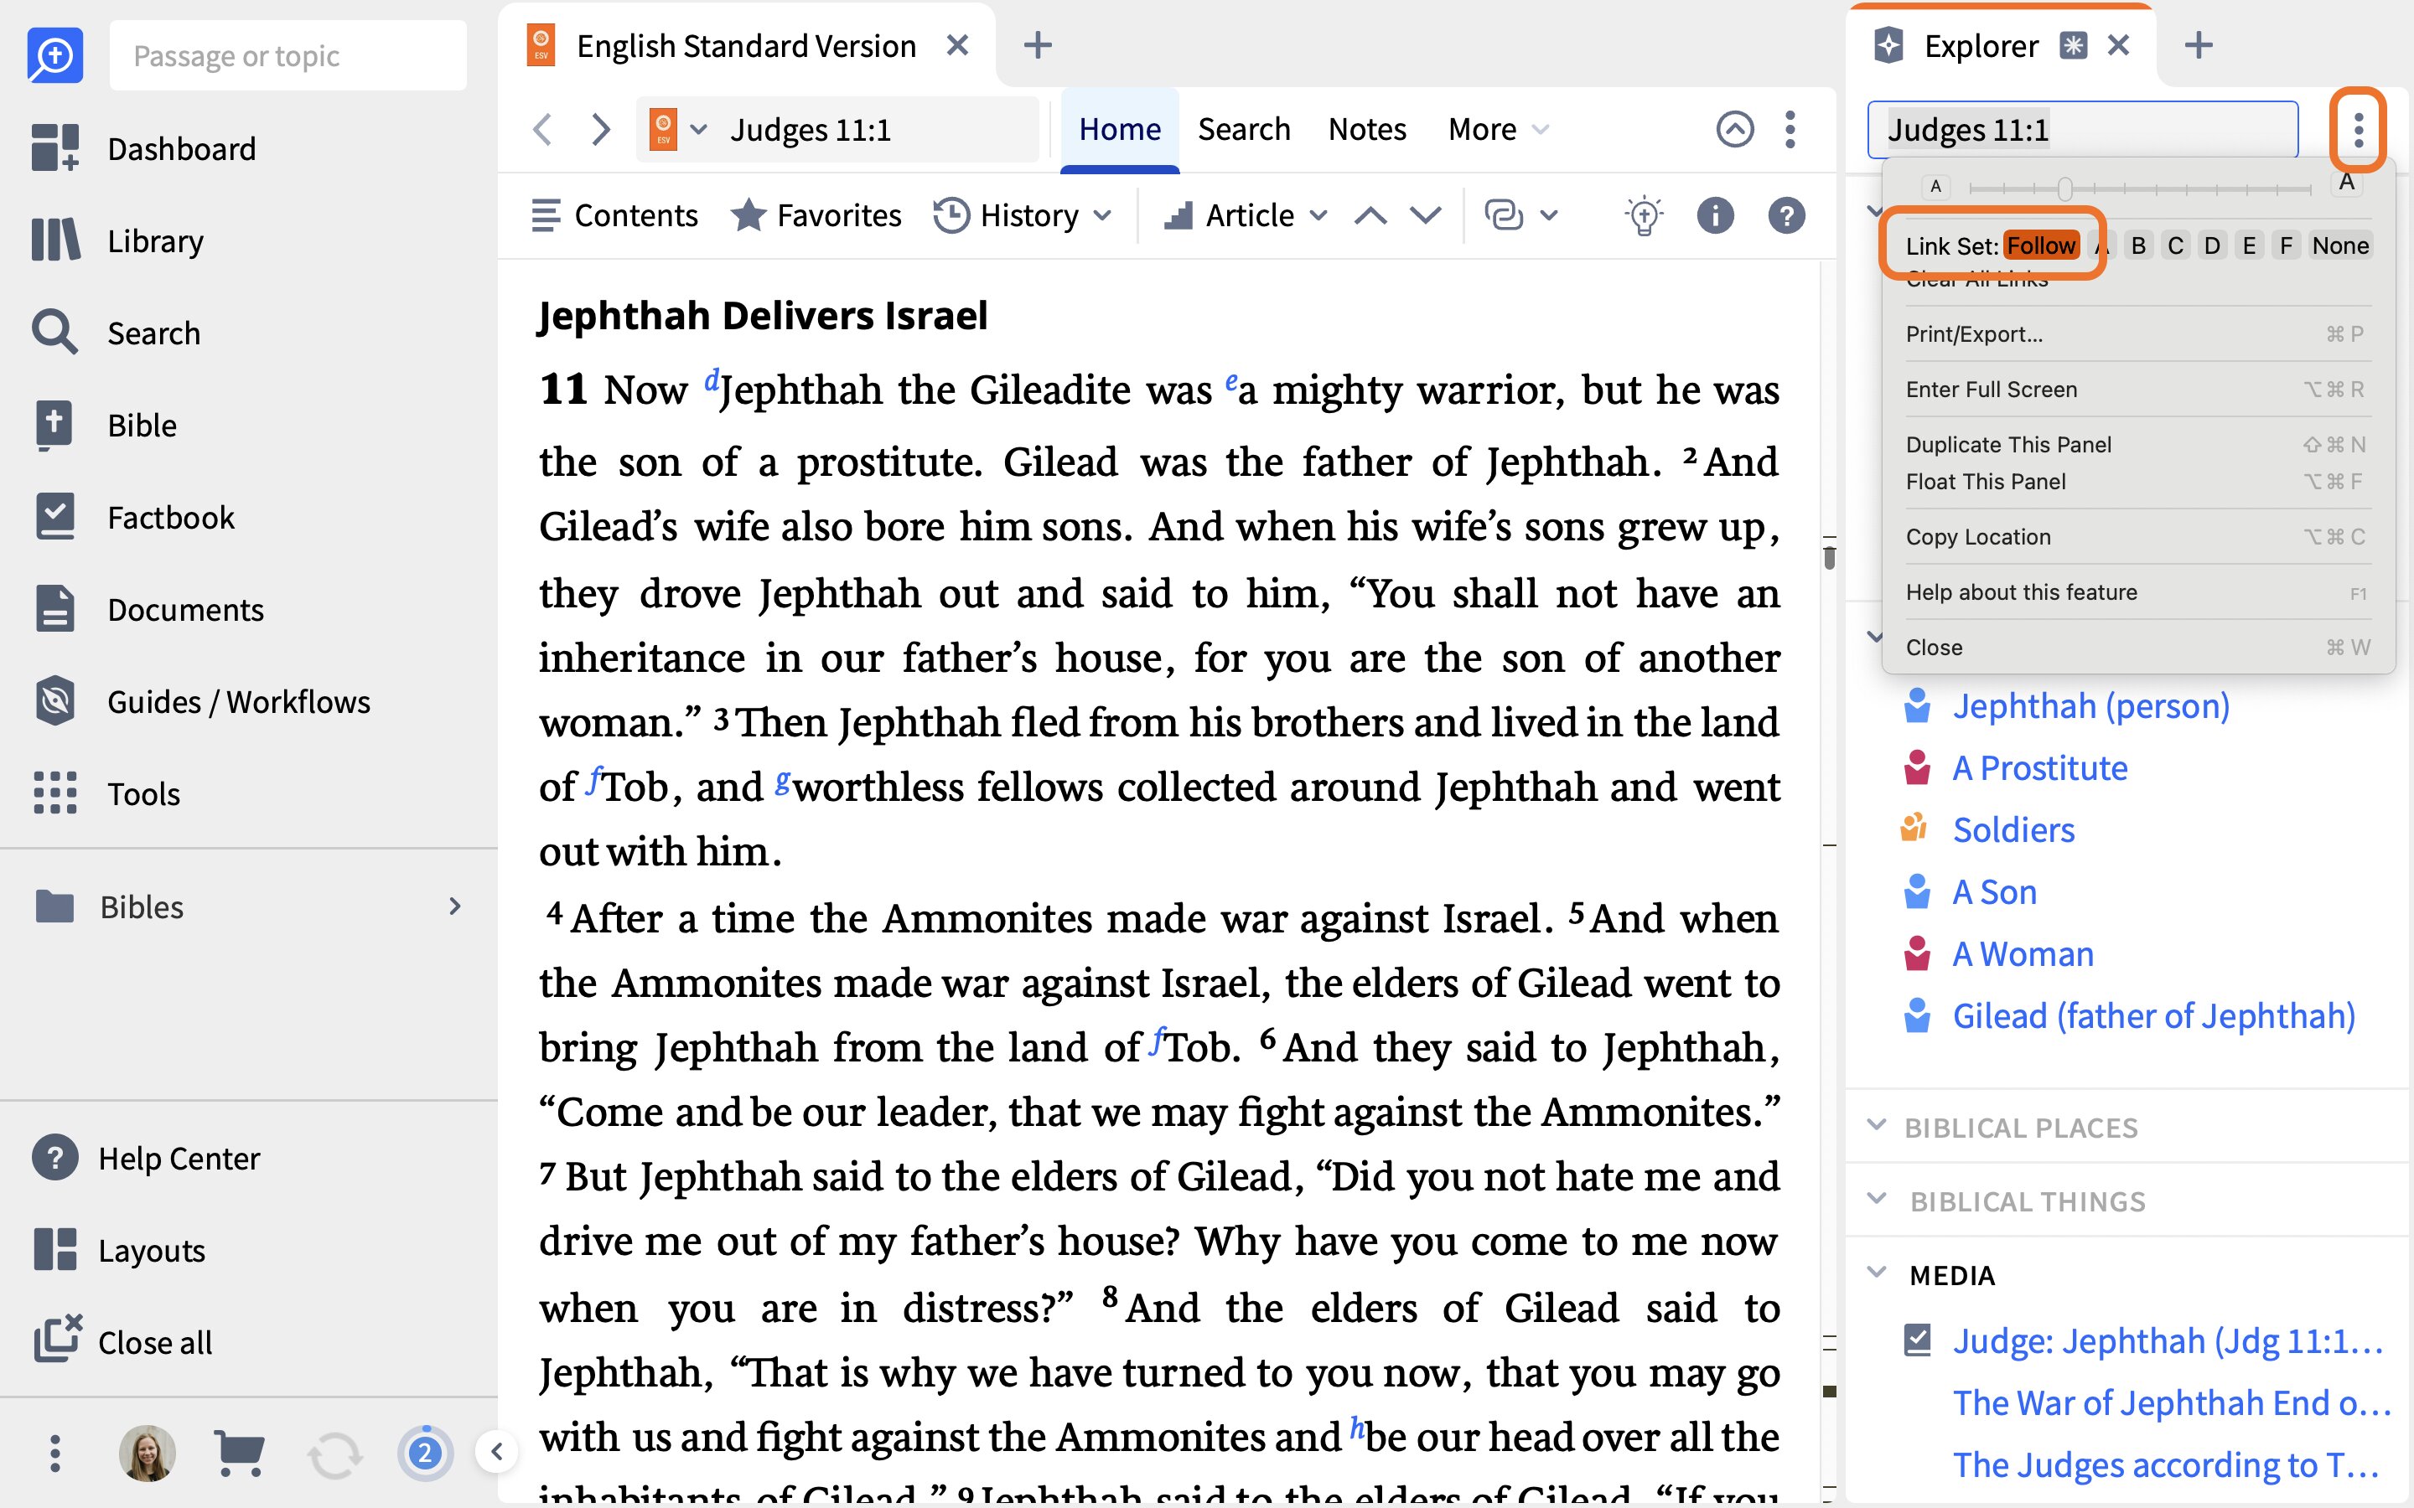Viewport: 2414px width, 1508px height.
Task: Set Link Set to None
Action: tap(2339, 245)
